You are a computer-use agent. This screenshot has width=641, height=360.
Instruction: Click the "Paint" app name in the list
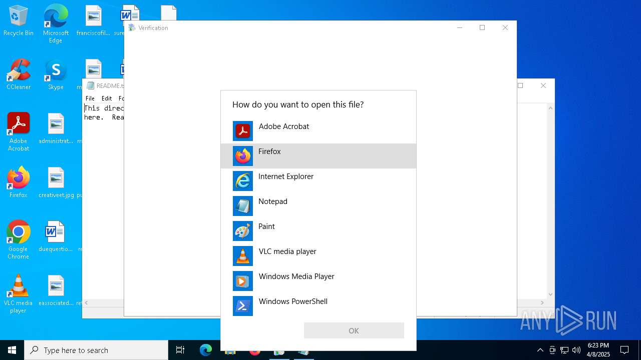(266, 226)
